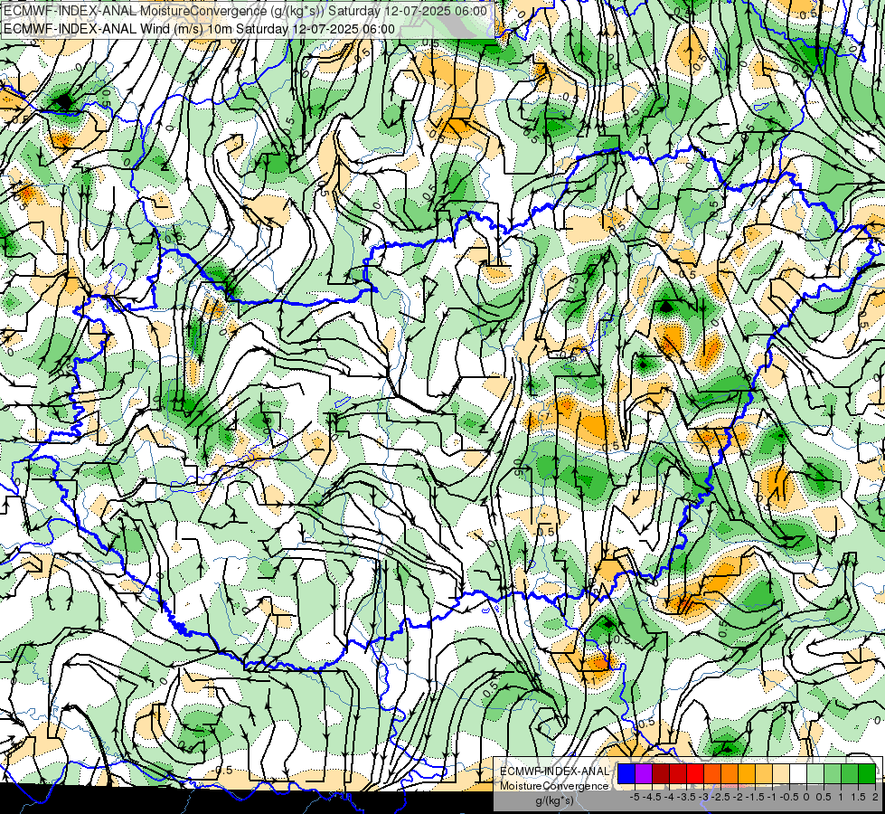Select the purple legend swatch

(644, 773)
